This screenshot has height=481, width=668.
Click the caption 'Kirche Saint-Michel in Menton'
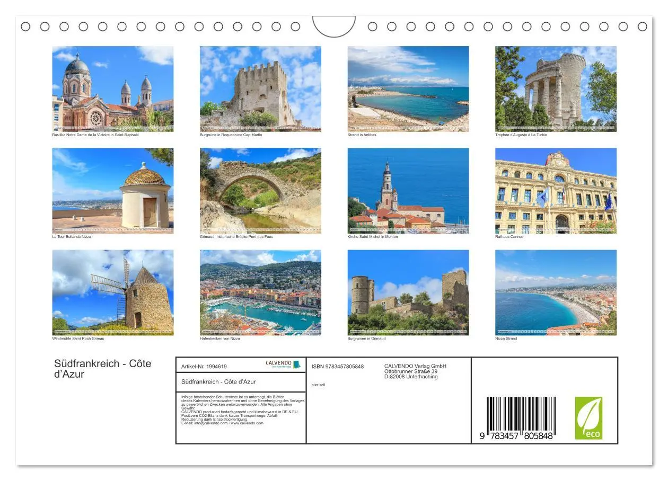(373, 237)
